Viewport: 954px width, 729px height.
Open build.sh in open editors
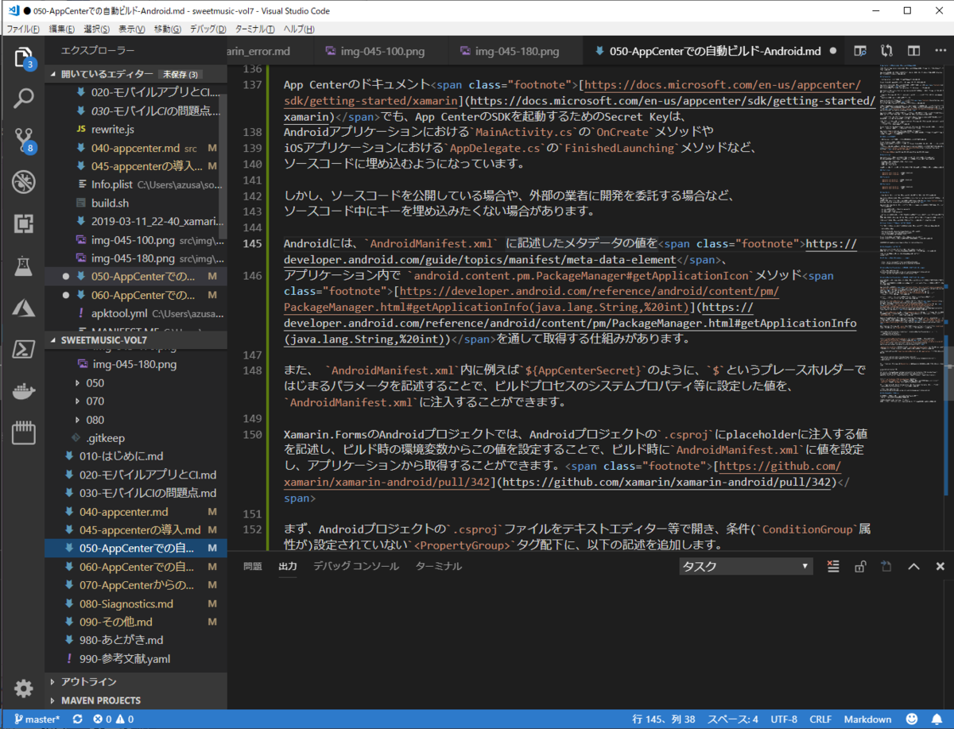pyautogui.click(x=135, y=203)
